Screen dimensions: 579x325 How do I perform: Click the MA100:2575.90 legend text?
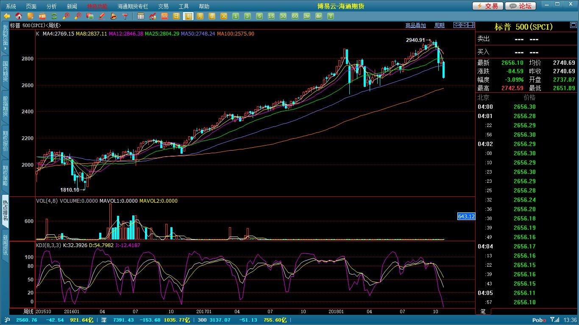[x=236, y=33]
